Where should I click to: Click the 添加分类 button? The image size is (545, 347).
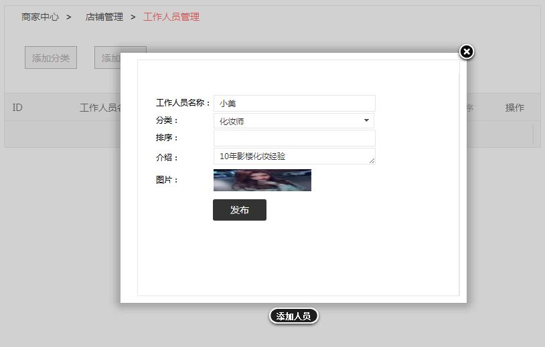click(x=51, y=58)
